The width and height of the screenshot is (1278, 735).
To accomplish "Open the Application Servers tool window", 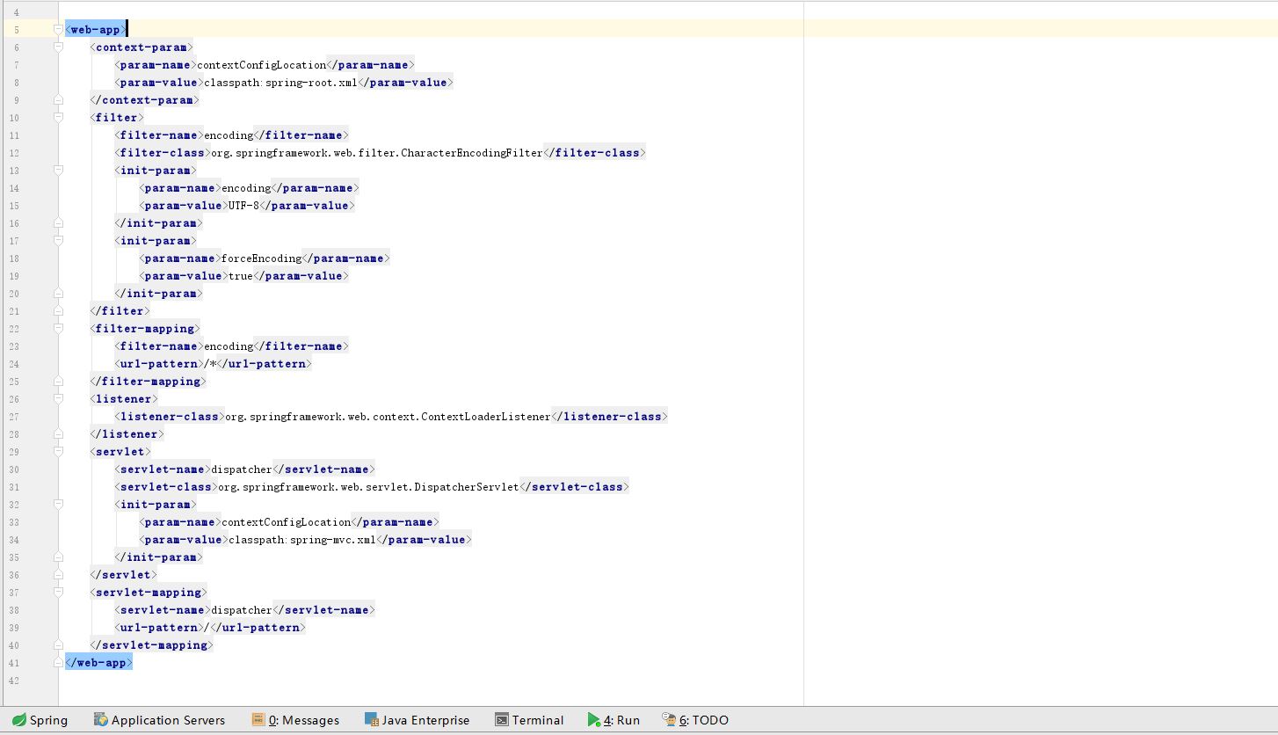I will click(159, 720).
